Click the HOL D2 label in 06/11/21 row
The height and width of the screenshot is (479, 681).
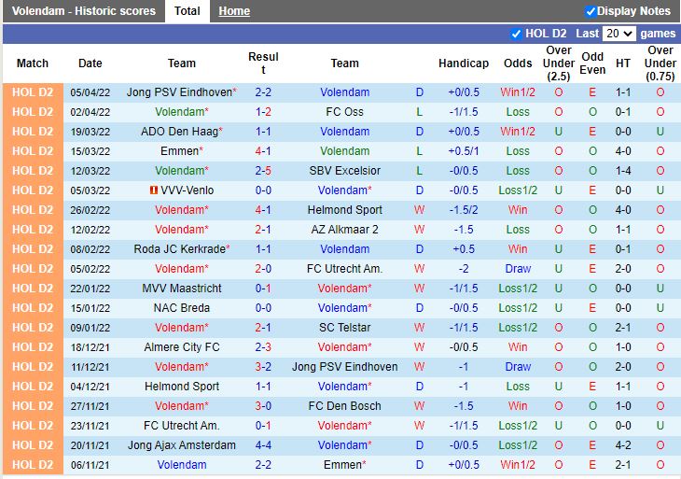[x=33, y=464]
